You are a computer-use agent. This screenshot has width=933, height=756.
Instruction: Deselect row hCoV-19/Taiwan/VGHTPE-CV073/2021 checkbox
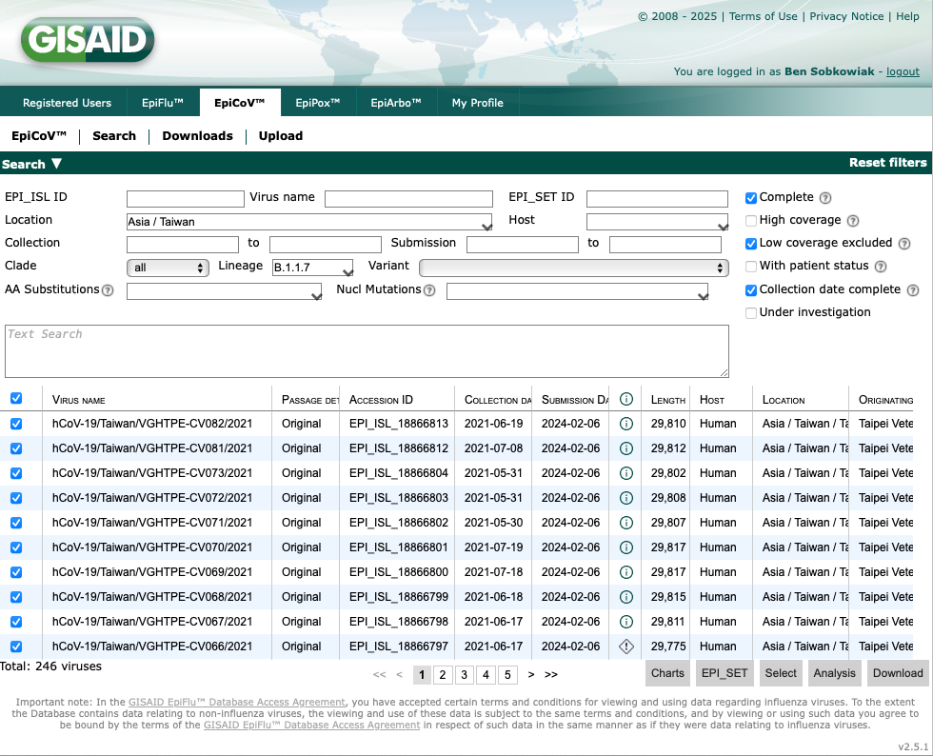(16, 473)
